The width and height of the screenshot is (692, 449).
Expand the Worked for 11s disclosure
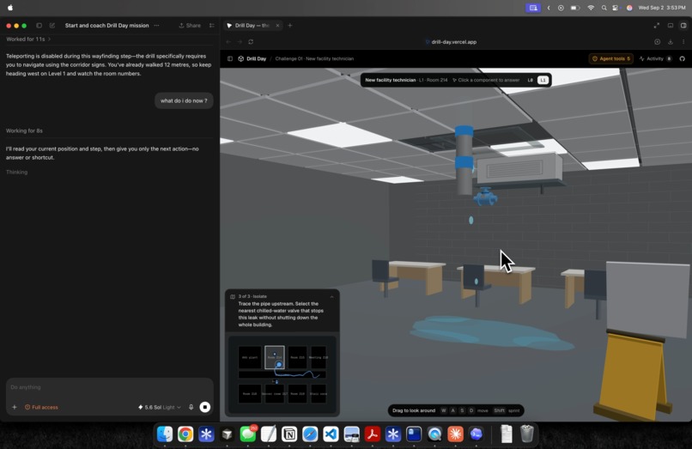28,39
